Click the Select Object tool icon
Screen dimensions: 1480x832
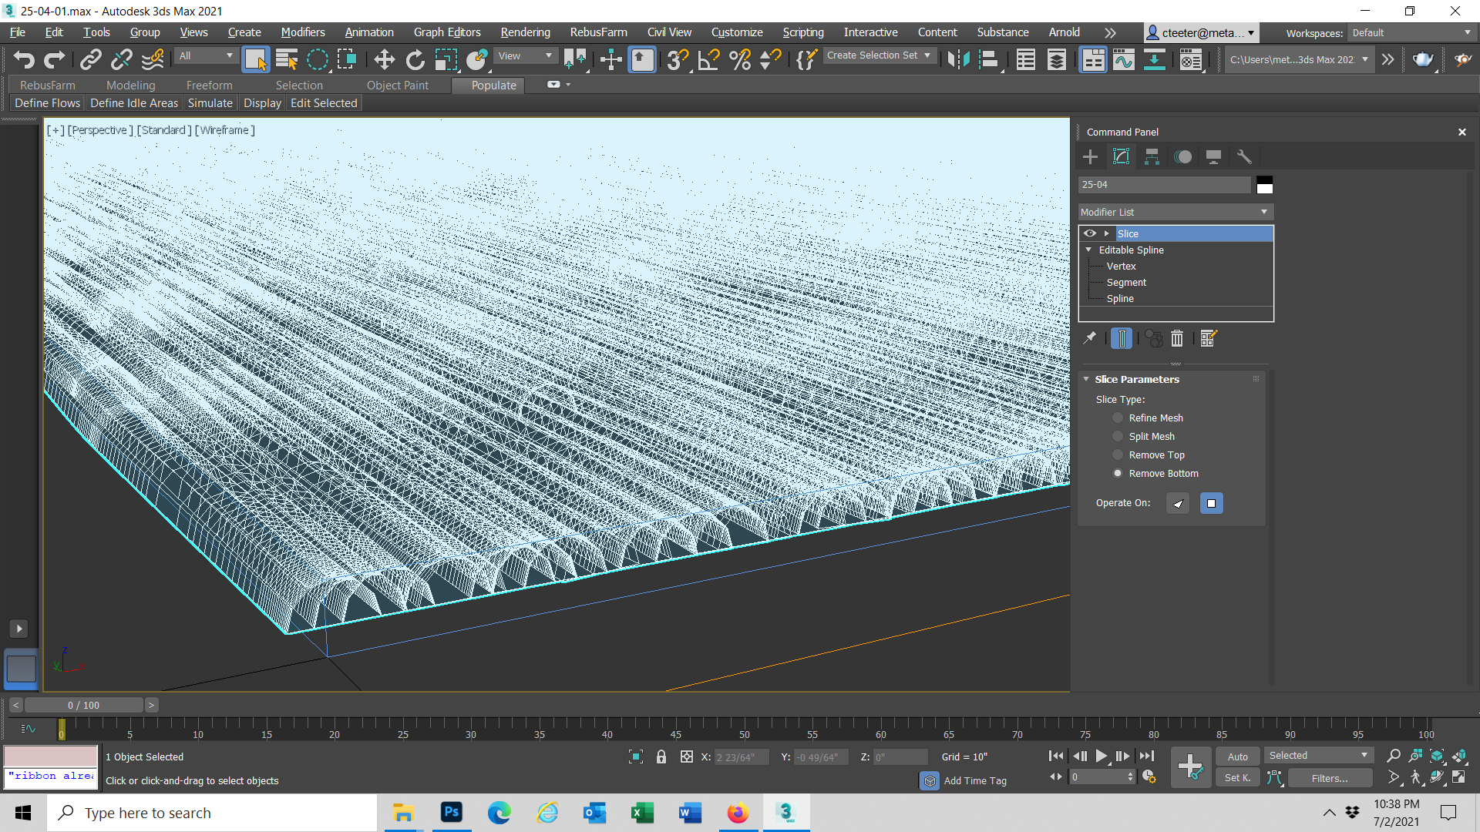pyautogui.click(x=256, y=61)
